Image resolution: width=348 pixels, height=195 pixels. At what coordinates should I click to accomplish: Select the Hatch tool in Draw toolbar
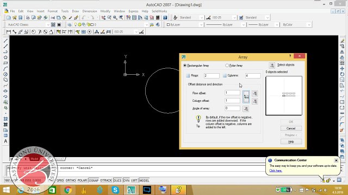click(5, 119)
